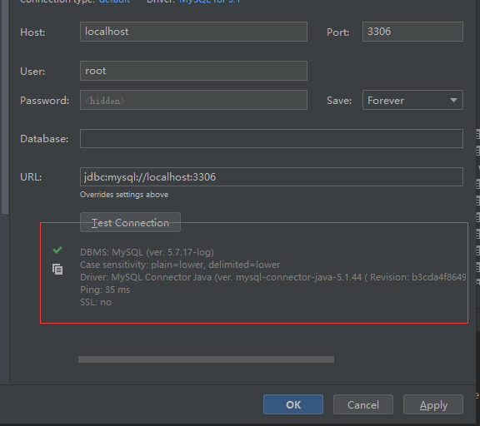Click the Port field showing 3306

click(412, 32)
